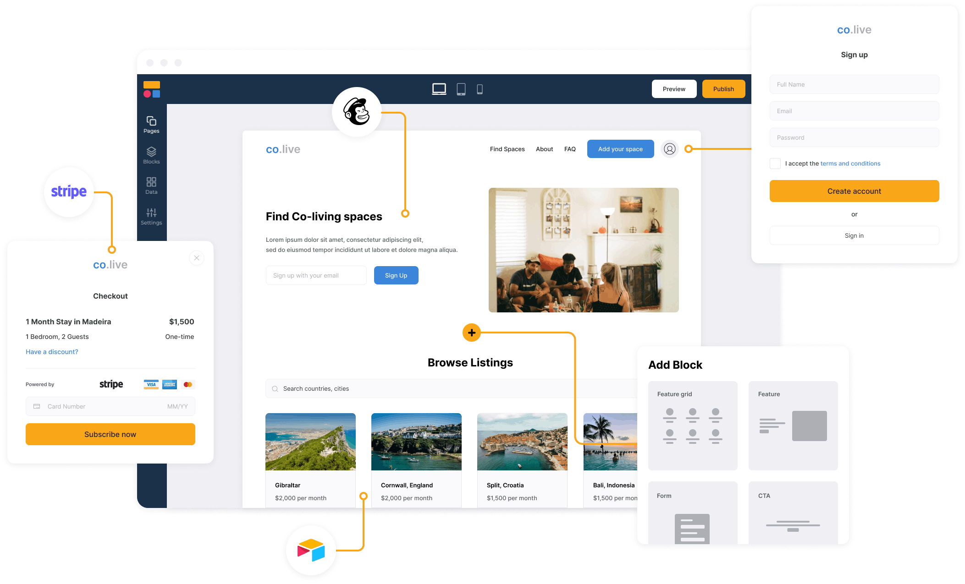Click the Publish button in toolbar

(x=723, y=88)
